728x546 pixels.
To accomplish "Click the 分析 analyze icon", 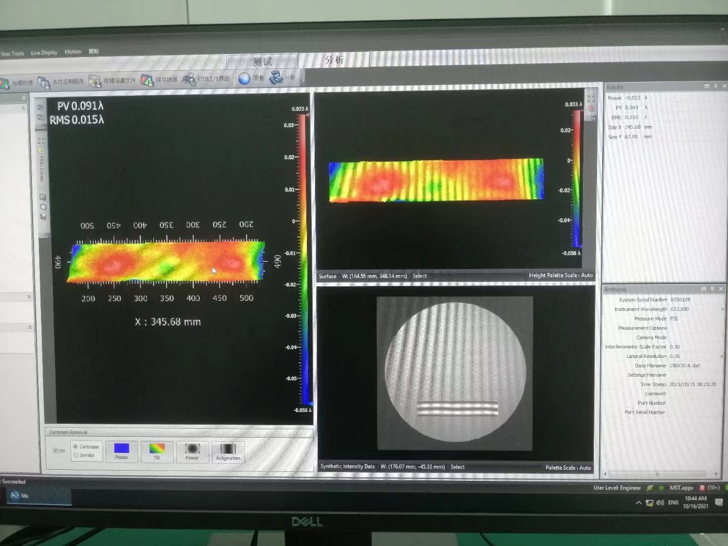I will click(276, 78).
